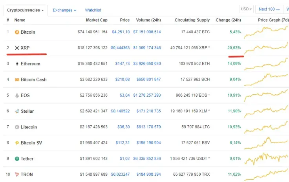This screenshot has width=289, height=182.
Task: Click Tether volume $6 335 852 836
Action: 147,159
